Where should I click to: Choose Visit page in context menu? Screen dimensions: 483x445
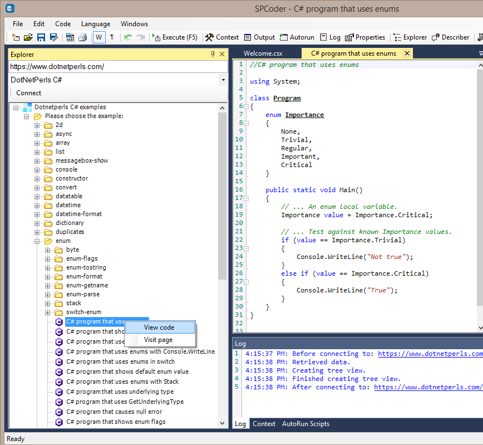point(160,340)
